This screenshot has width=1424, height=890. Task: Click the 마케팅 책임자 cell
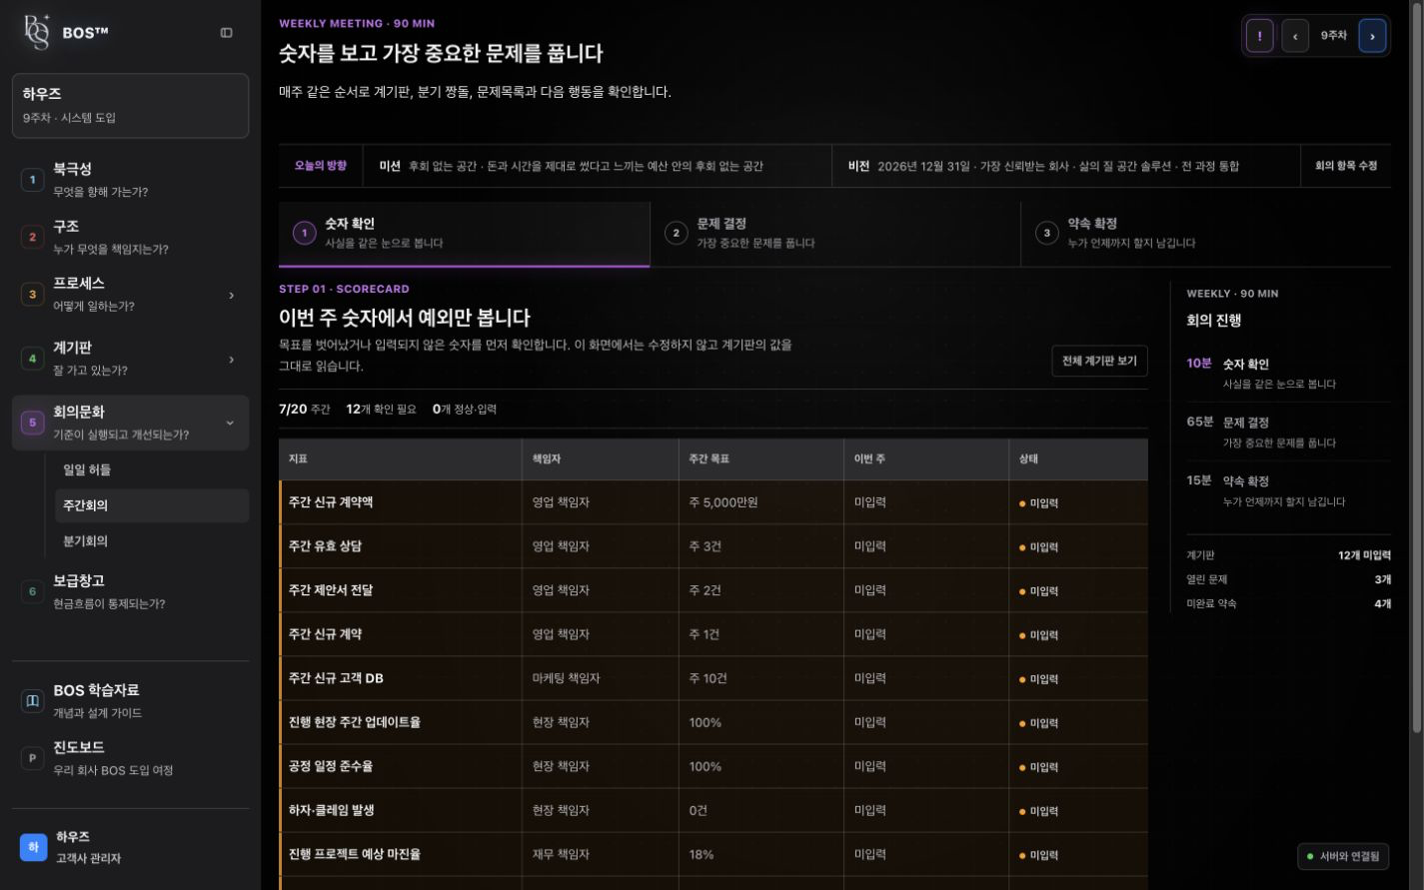pyautogui.click(x=600, y=678)
